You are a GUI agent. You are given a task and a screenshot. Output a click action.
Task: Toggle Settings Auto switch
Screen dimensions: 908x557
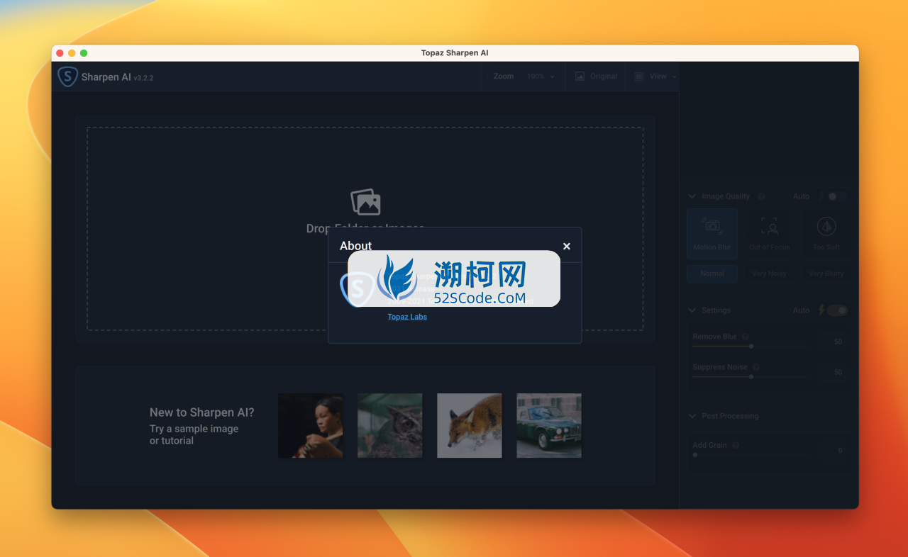pos(837,310)
